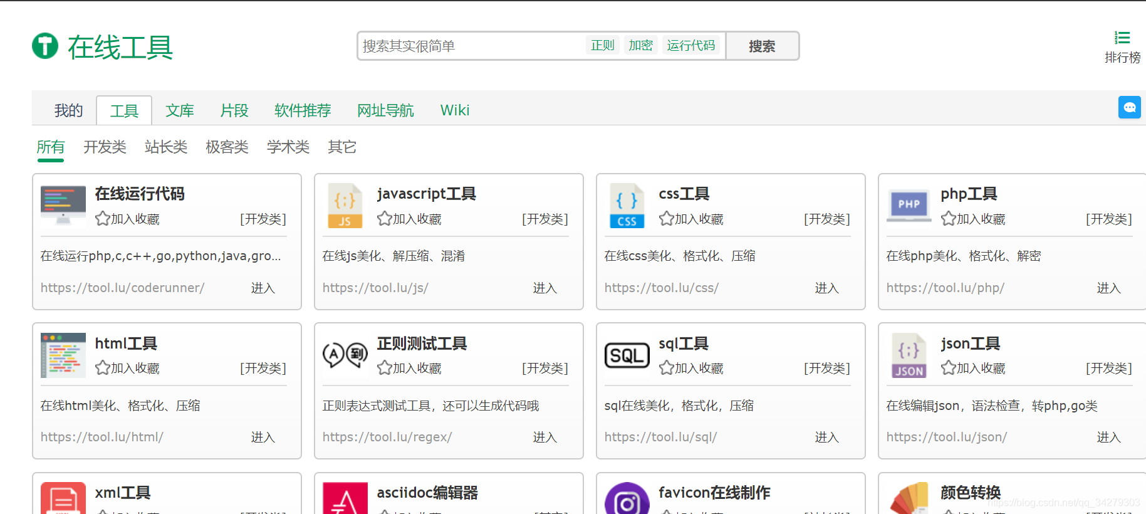Click the html工具 code window icon
The image size is (1146, 514).
click(x=63, y=355)
